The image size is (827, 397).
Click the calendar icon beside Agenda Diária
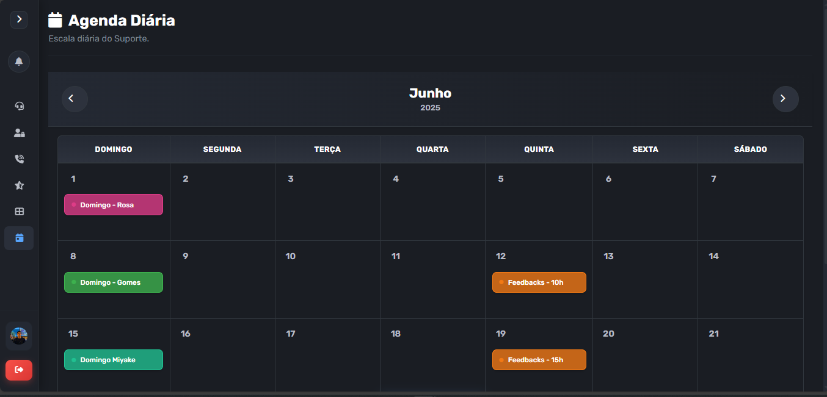(x=56, y=20)
